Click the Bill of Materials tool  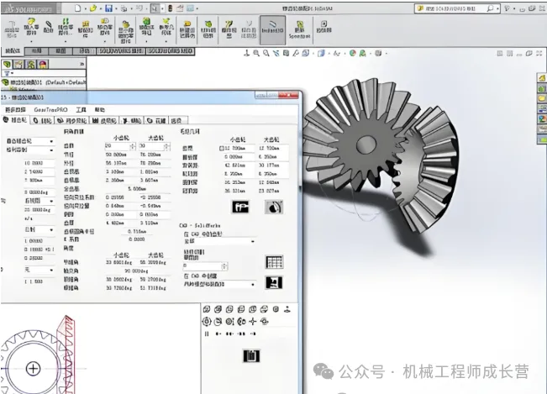[208, 29]
